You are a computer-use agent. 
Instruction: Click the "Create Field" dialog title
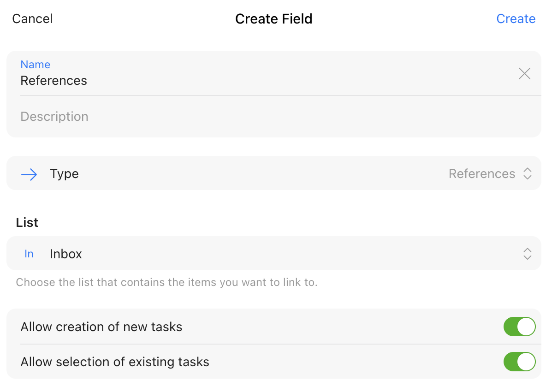pos(273,19)
